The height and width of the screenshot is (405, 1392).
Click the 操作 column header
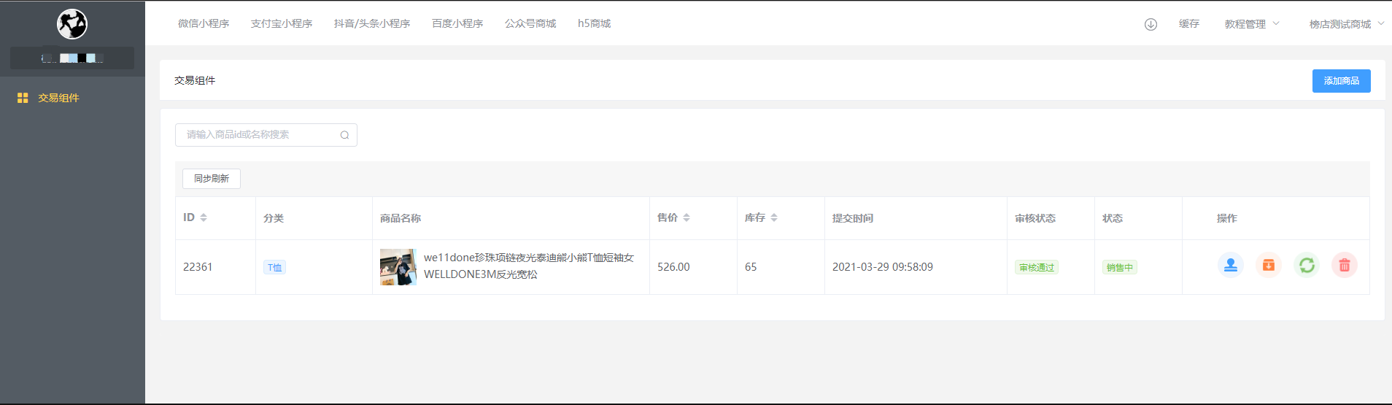1227,218
